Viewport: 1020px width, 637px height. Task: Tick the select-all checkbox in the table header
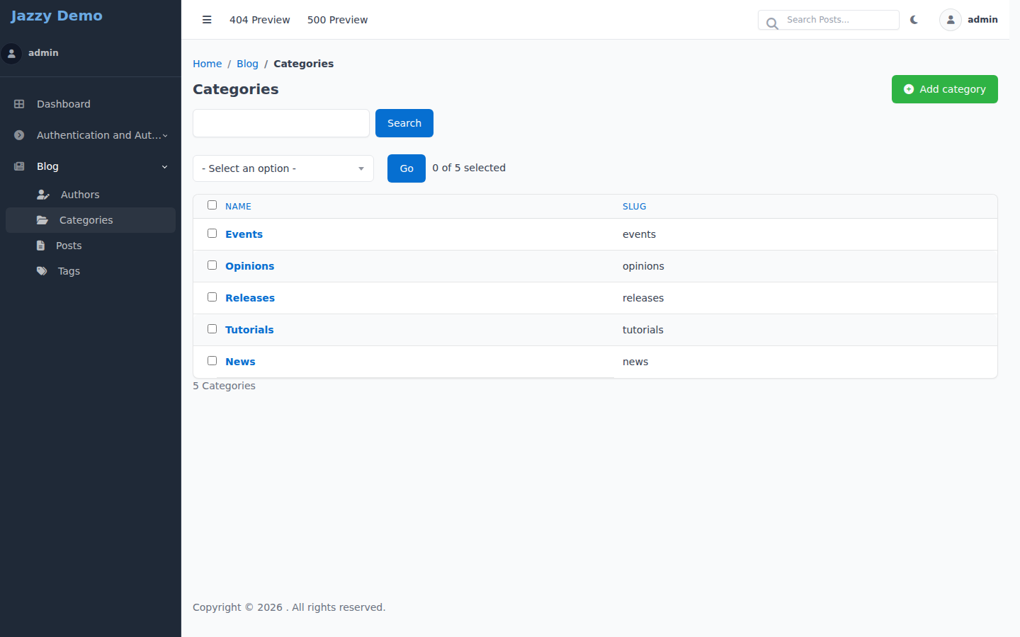tap(212, 205)
